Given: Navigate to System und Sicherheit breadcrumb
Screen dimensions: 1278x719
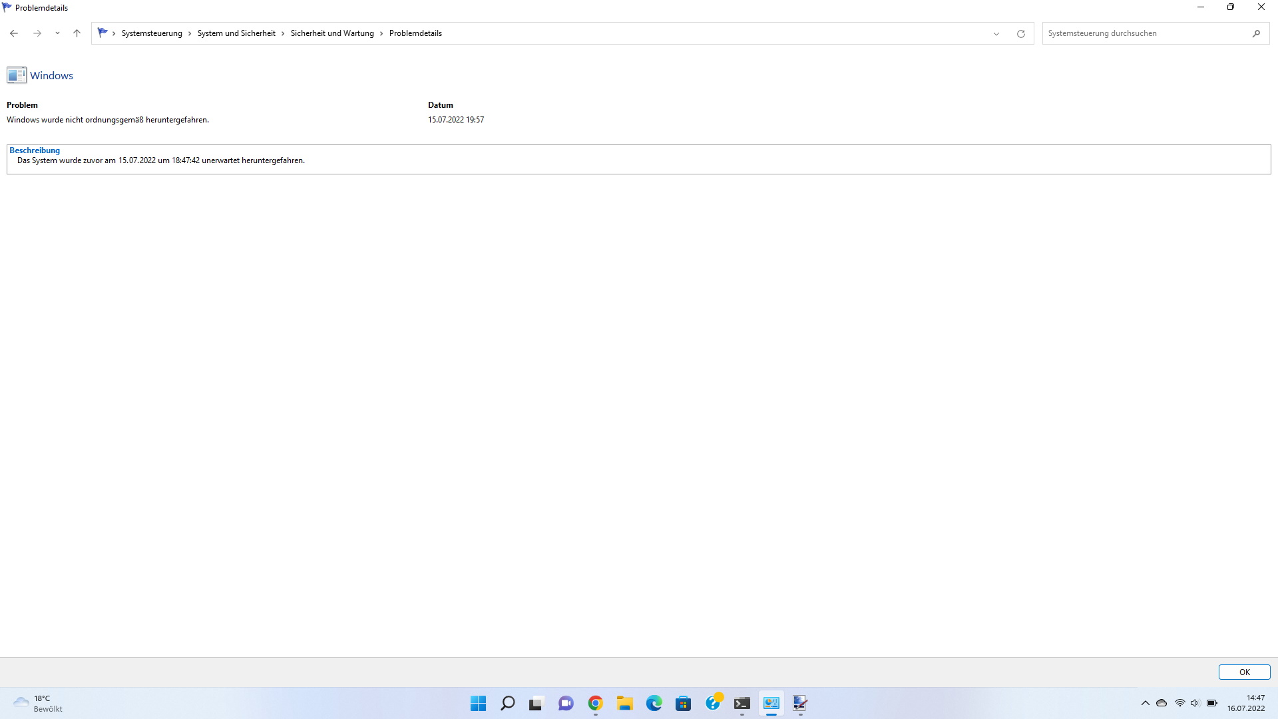Looking at the screenshot, I should (236, 33).
